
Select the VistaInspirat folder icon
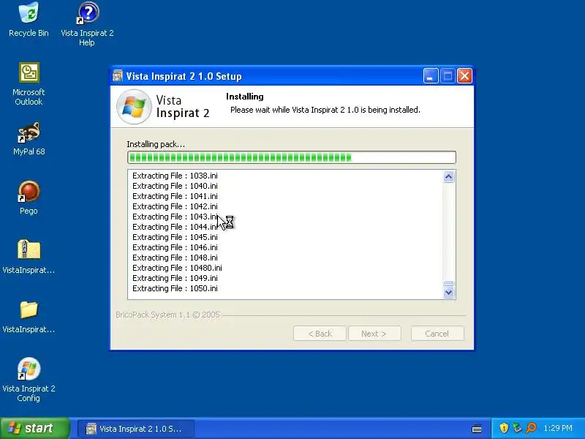pyautogui.click(x=29, y=316)
